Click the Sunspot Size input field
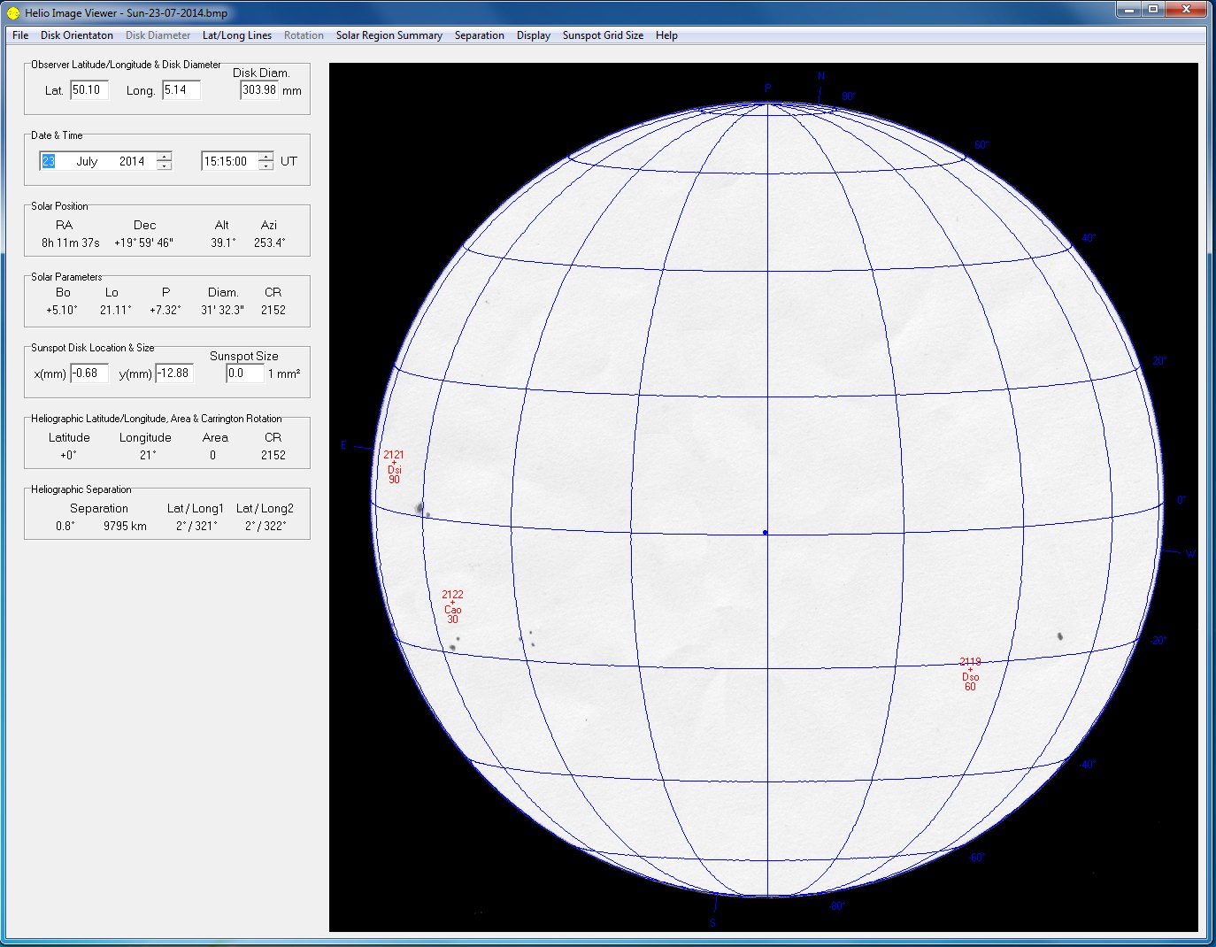 (244, 373)
